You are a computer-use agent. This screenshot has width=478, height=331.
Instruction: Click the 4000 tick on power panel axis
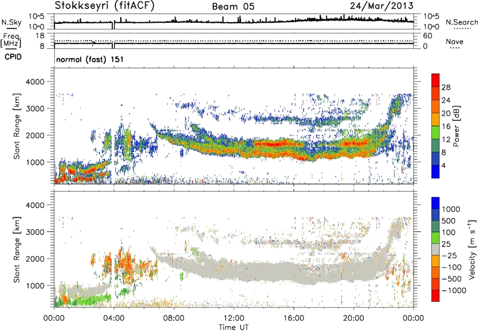[x=35, y=82]
